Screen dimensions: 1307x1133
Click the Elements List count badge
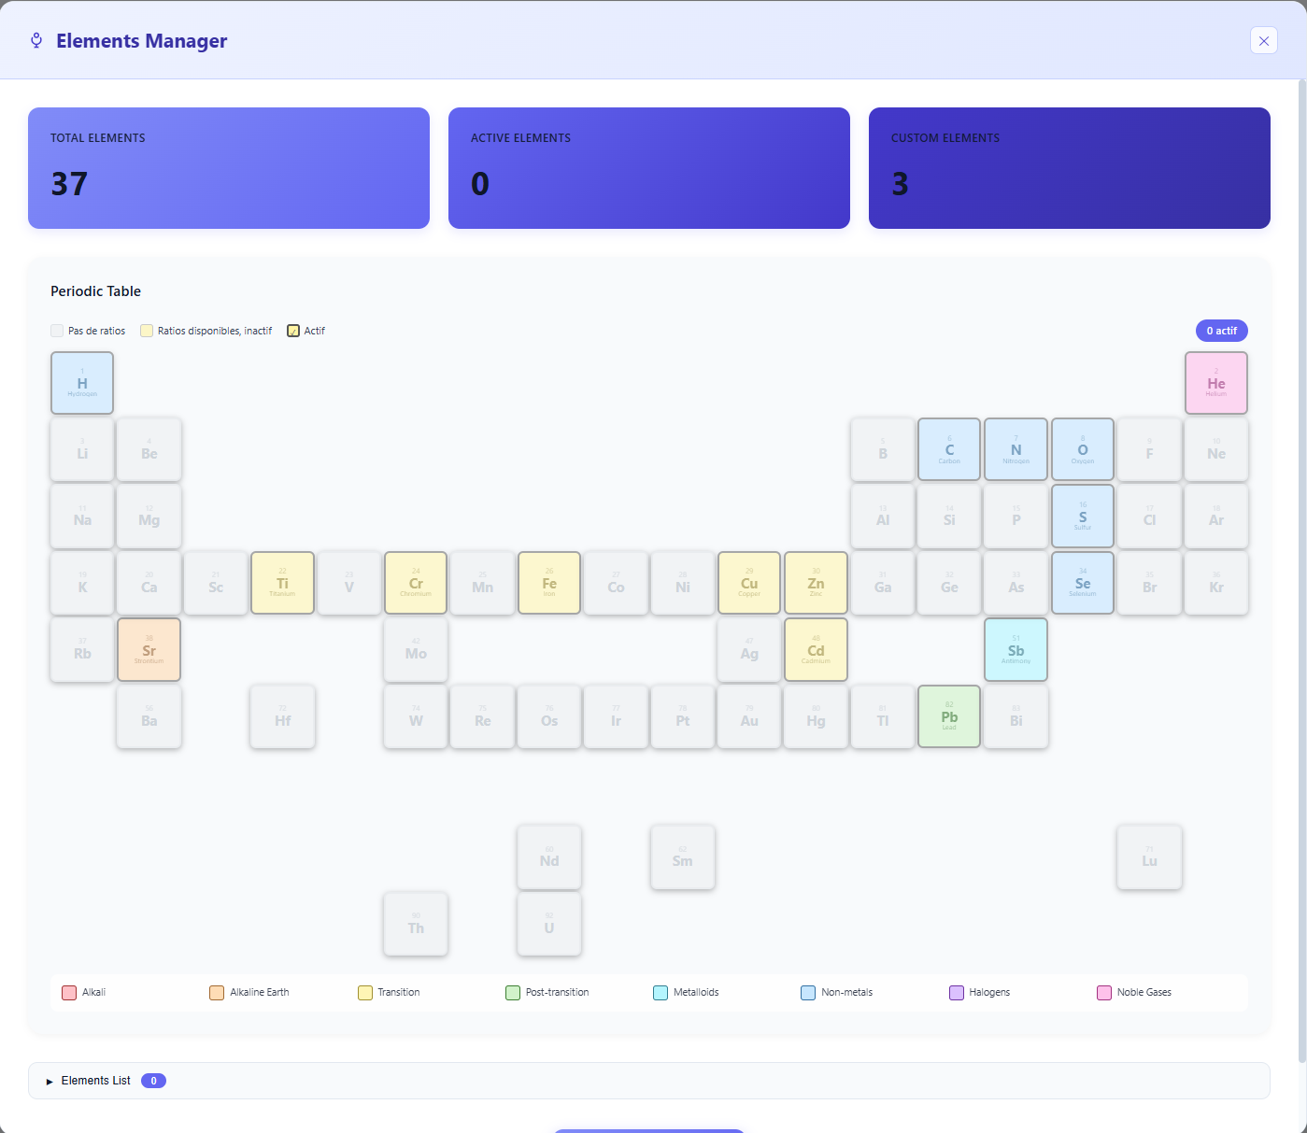coord(153,1081)
